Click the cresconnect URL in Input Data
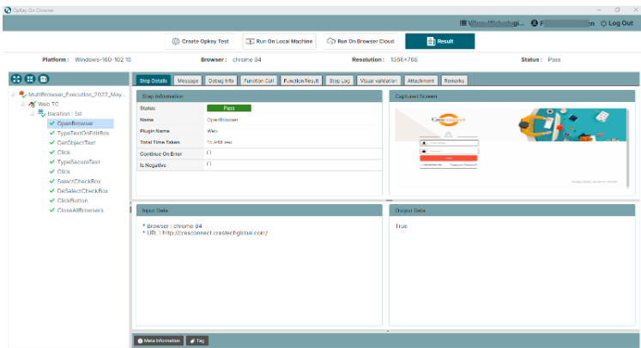This screenshot has height=348, width=641. 215,233
